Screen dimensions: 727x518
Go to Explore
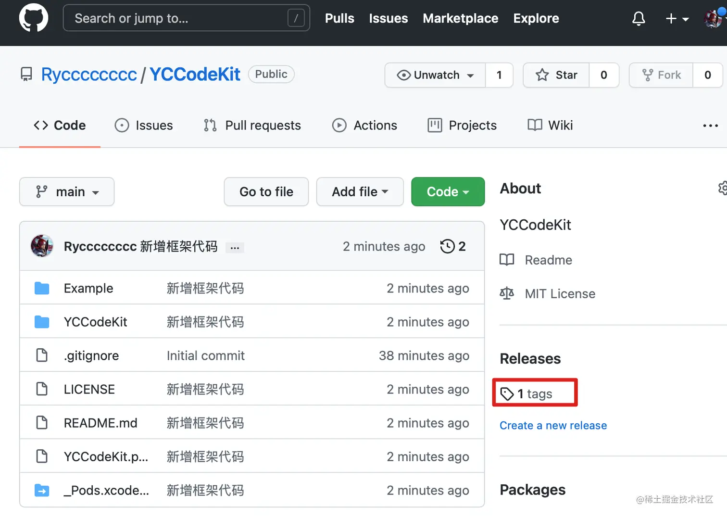(x=536, y=18)
